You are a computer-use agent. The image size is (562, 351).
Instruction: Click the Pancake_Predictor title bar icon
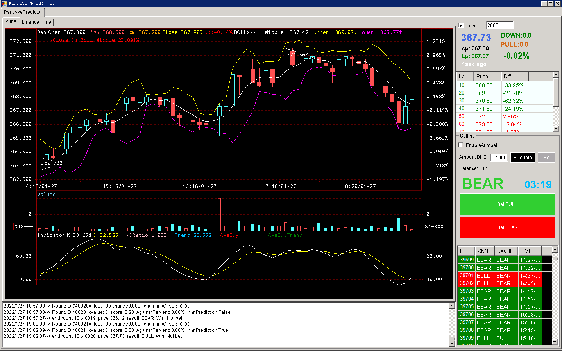point(4,4)
